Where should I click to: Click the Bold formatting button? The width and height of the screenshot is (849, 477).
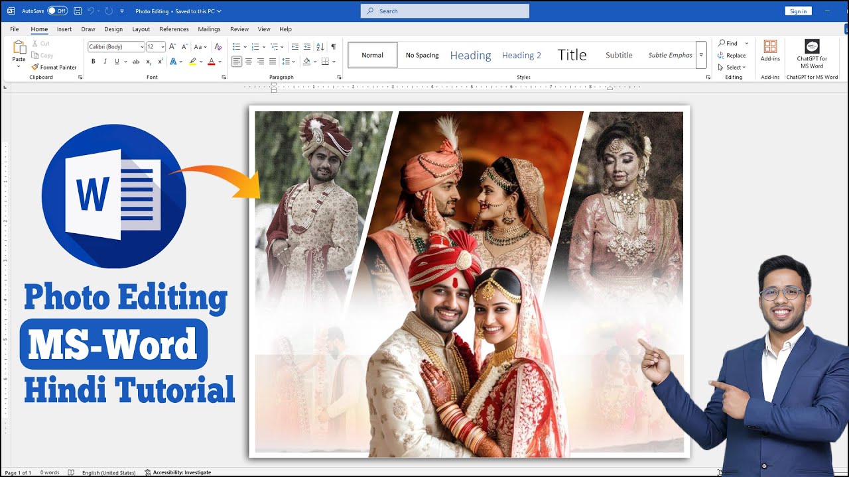(94, 62)
